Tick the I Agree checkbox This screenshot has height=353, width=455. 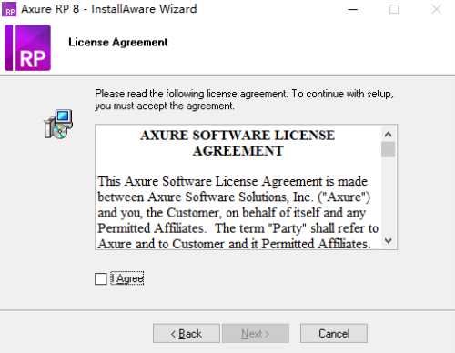(x=100, y=278)
